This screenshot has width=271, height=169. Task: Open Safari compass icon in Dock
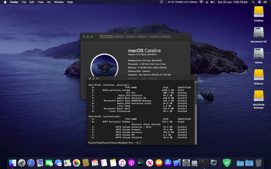click(x=31, y=163)
